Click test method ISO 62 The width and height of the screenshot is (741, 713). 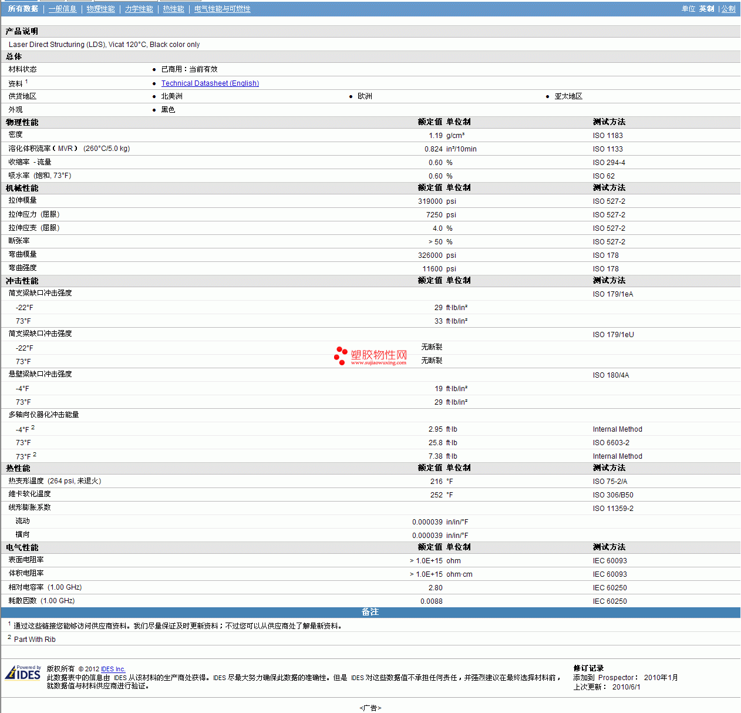click(604, 176)
